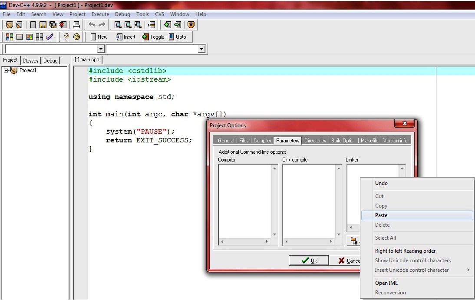Click the folder icon button below the Linker box
The height and width of the screenshot is (300, 475).
[x=353, y=241]
